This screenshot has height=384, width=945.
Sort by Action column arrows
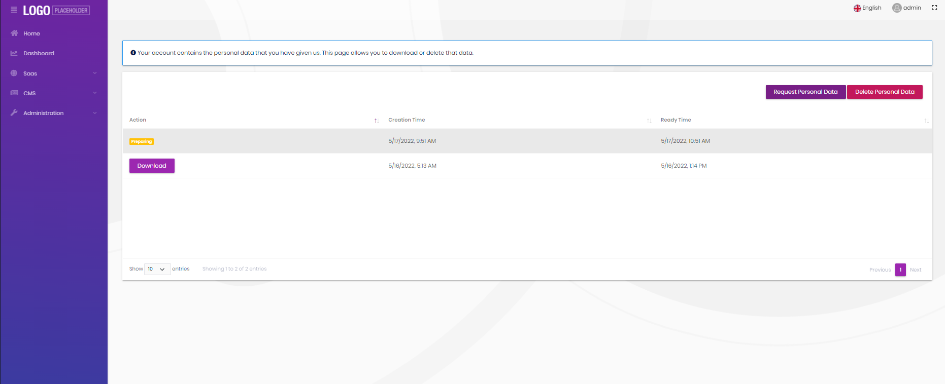[x=377, y=121]
